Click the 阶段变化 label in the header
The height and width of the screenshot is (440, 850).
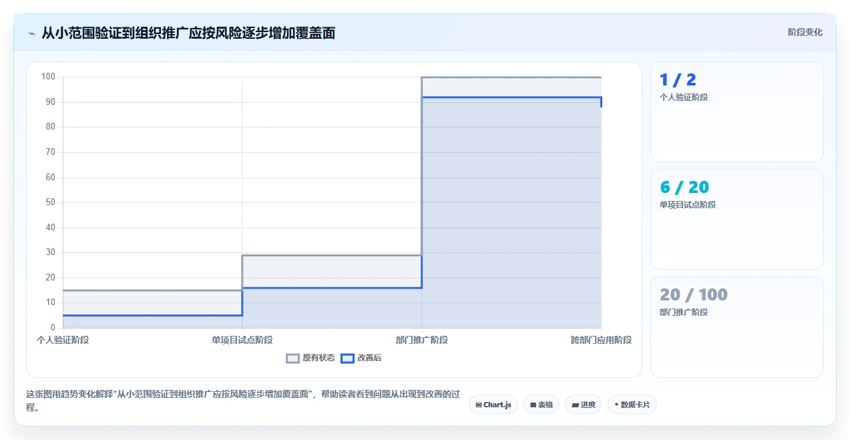click(x=805, y=32)
